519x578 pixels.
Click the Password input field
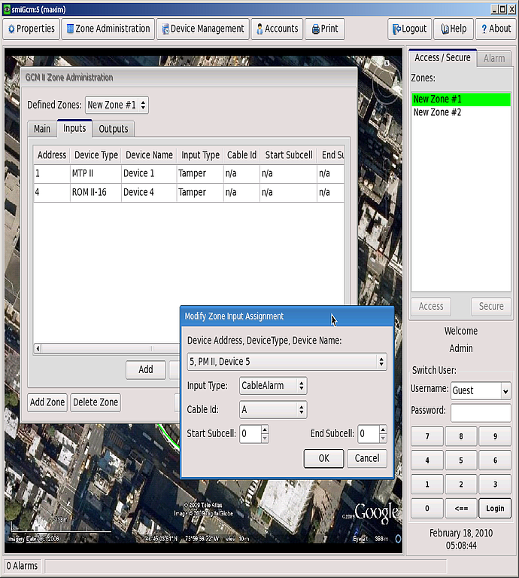coord(480,412)
